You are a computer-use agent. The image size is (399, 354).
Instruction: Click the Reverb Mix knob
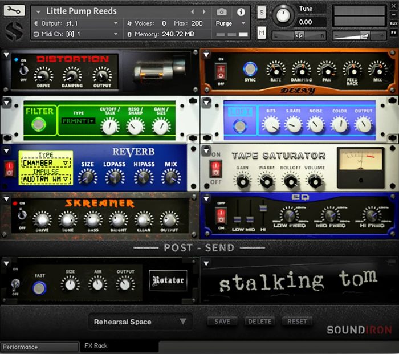(171, 177)
